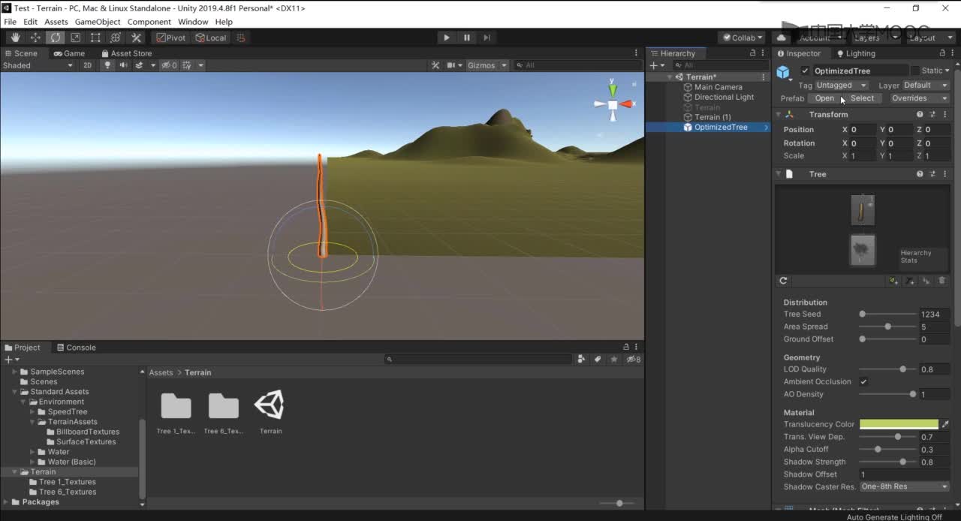Select the Move tool

[x=35, y=38]
